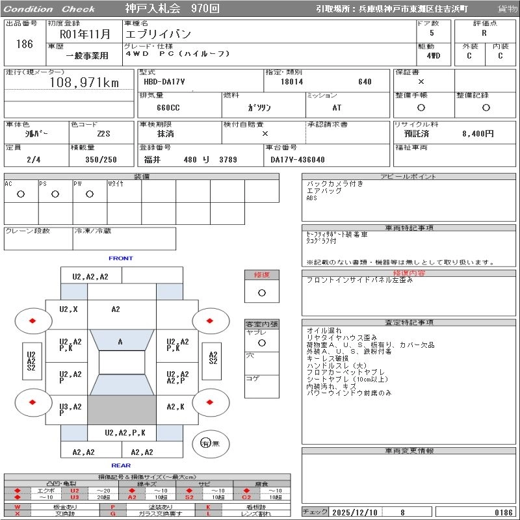Click the red L legend label レンズ割れ
Viewport: 520px width, 520px height.
pyautogui.click(x=209, y=513)
